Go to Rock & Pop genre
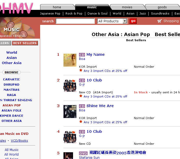This screenshot has height=159, width=180. pos(74,13)
